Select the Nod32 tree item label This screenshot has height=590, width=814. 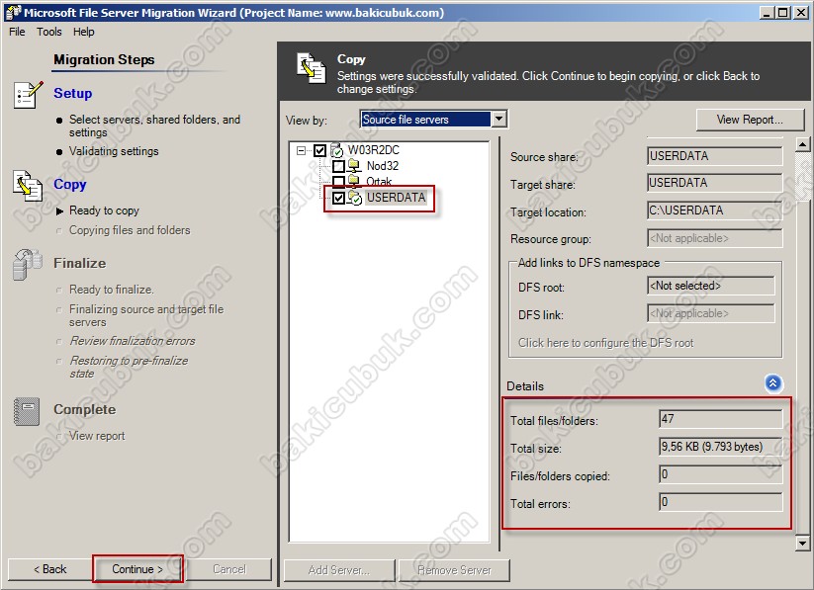click(x=383, y=166)
